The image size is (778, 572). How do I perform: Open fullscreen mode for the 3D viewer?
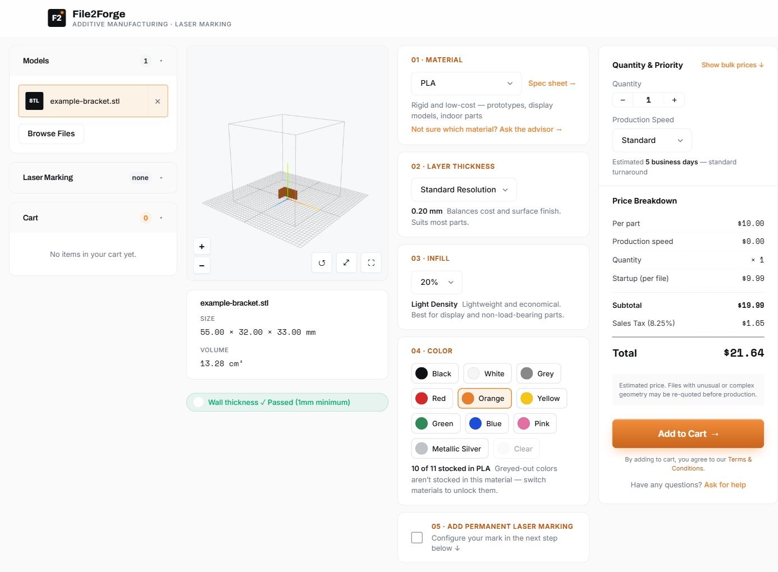coord(371,262)
